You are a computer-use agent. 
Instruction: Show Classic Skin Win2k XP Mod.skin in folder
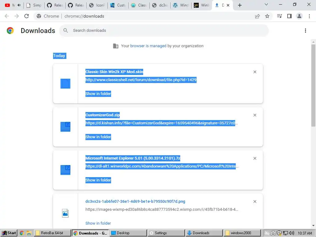tap(98, 94)
